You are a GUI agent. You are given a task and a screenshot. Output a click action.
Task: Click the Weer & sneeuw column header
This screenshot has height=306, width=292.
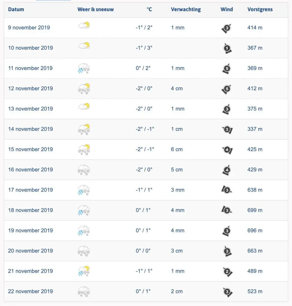pyautogui.click(x=96, y=9)
